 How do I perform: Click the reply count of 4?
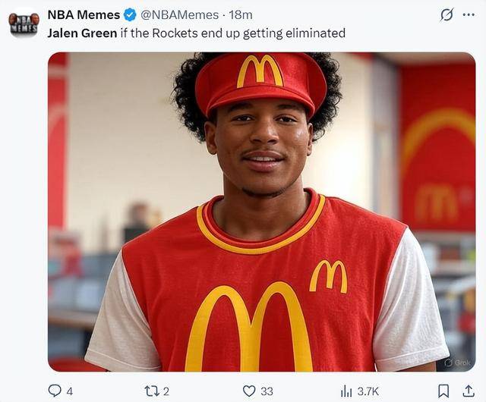click(x=70, y=391)
